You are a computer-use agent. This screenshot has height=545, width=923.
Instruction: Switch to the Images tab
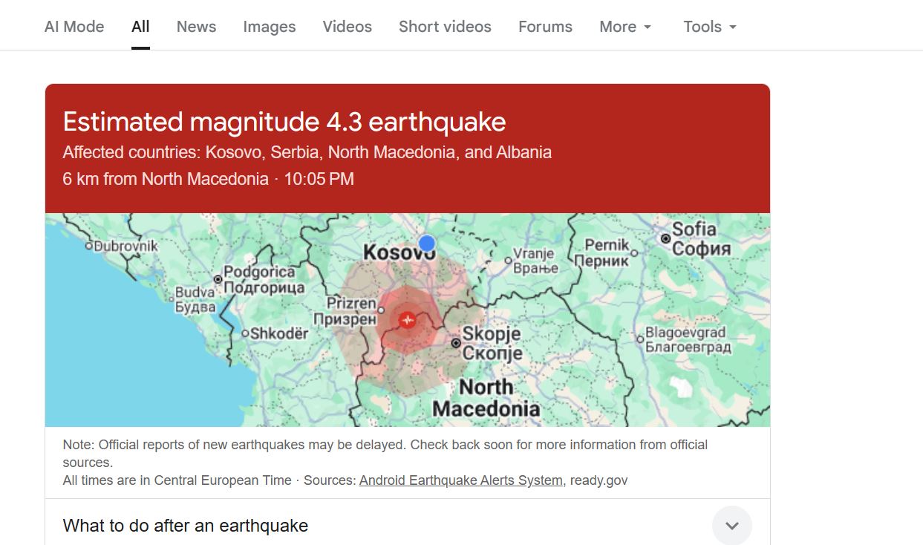point(269,27)
